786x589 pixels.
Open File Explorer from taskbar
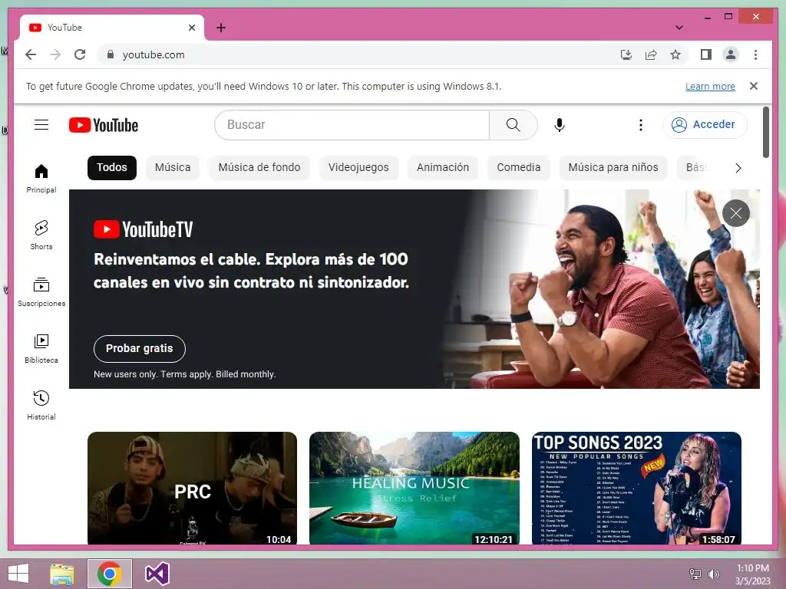tap(61, 574)
